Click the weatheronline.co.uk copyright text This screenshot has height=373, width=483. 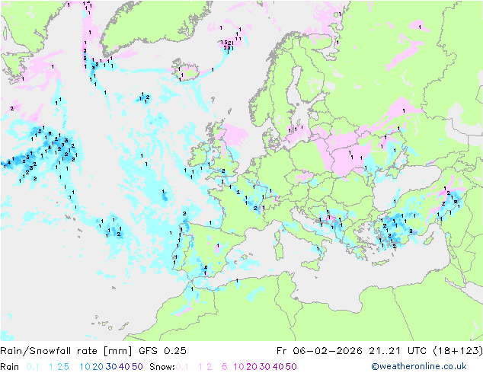[419, 366]
